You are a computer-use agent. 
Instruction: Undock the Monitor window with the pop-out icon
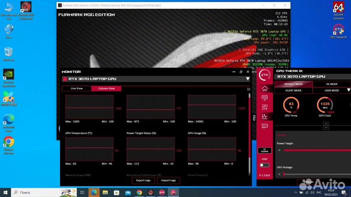pos(241,72)
